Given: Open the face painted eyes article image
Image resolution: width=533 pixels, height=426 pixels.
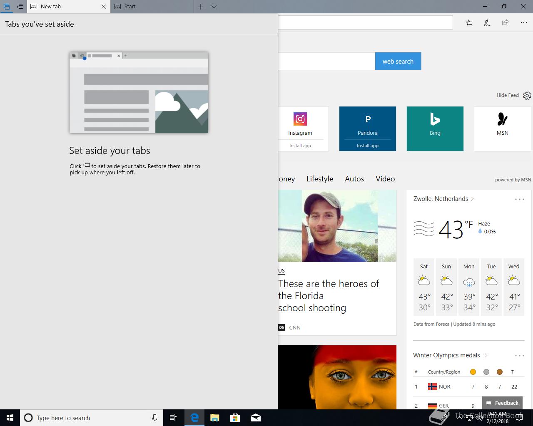Looking at the screenshot, I should 337,377.
